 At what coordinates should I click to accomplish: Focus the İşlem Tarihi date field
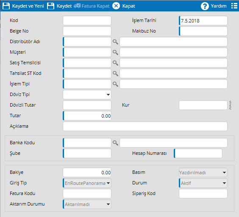tap(203, 21)
